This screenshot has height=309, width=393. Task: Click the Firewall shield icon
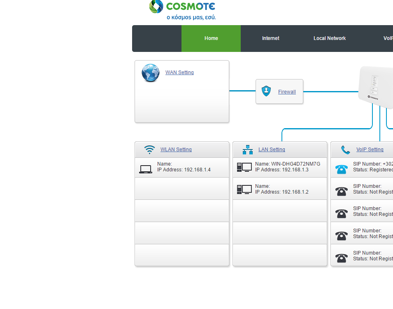tap(266, 91)
